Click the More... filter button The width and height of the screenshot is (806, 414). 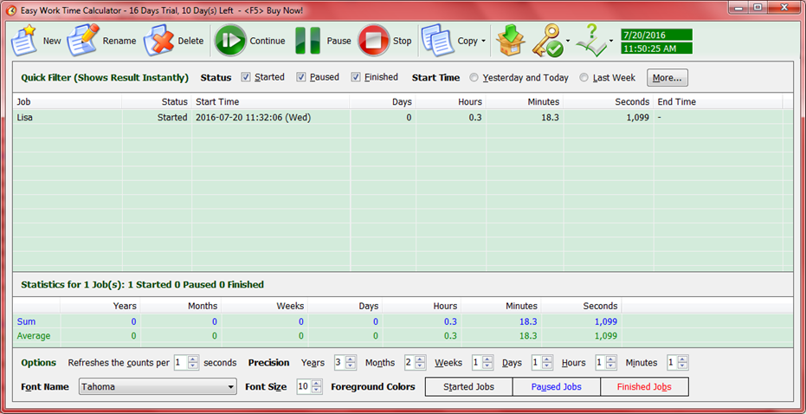(667, 78)
